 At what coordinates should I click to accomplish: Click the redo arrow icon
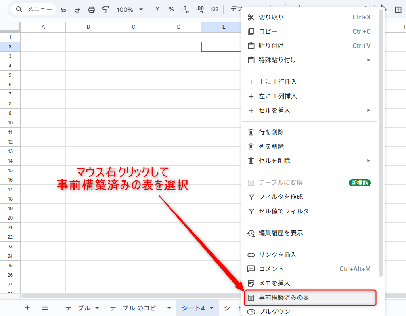[x=77, y=10]
